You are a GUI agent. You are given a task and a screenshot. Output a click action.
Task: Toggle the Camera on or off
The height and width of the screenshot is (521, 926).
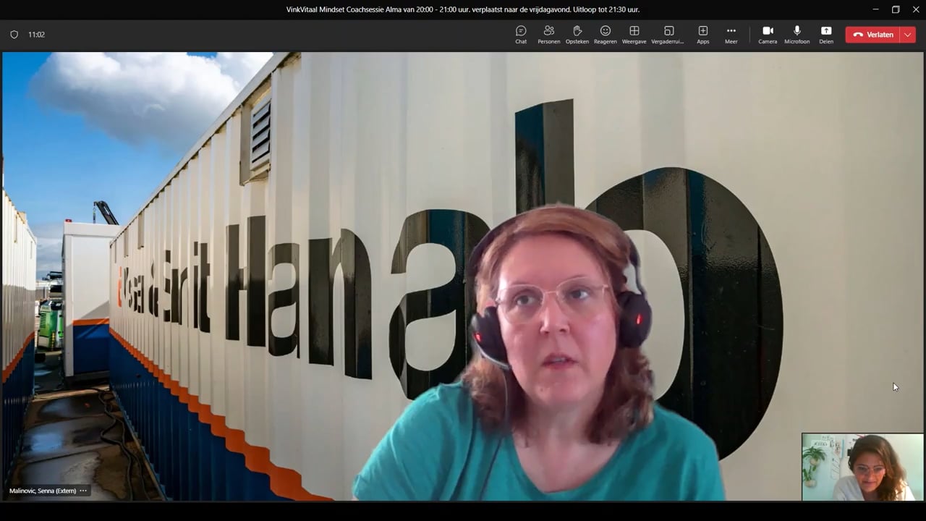tap(768, 35)
